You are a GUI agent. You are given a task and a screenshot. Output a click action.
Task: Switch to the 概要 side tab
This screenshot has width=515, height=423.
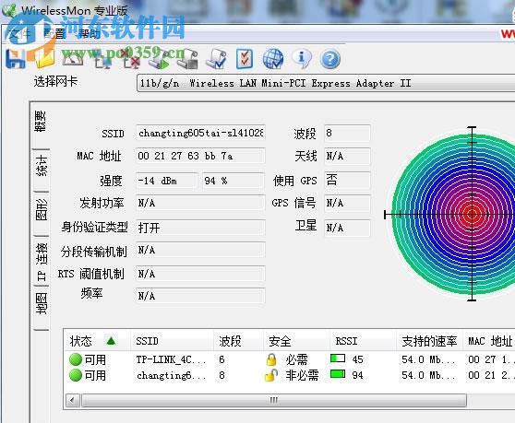(x=41, y=121)
